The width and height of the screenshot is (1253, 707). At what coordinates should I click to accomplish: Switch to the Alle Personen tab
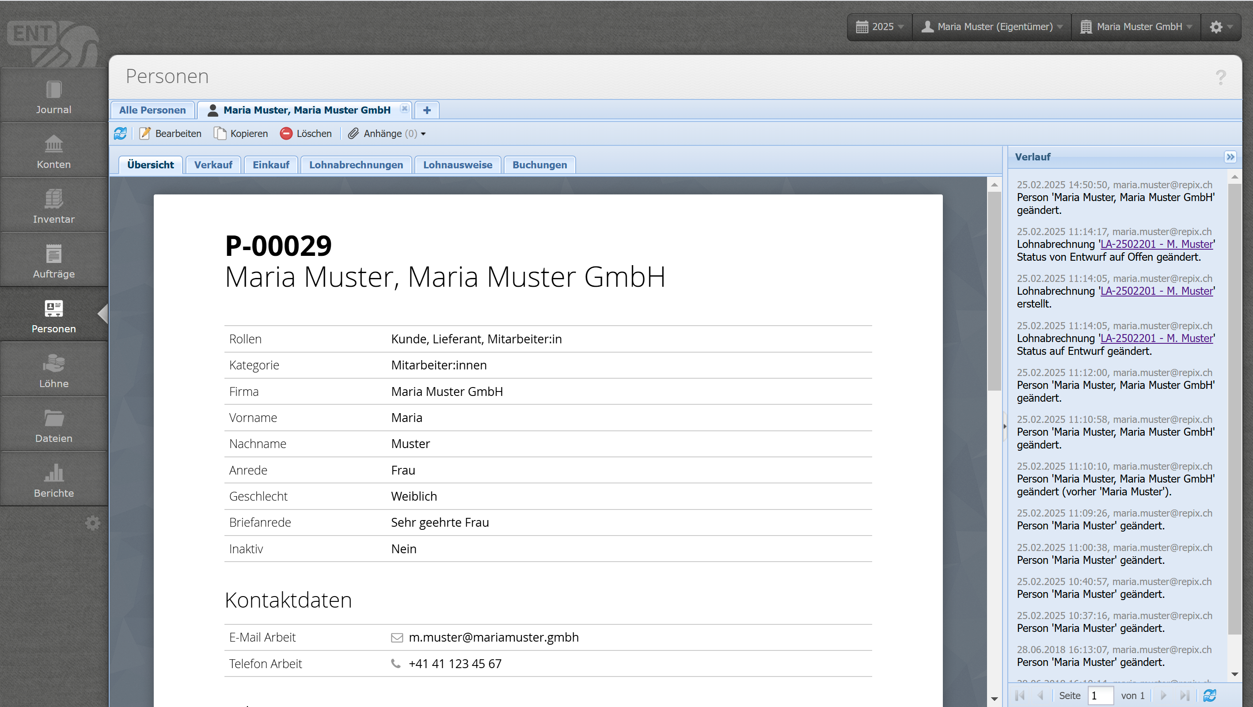152,110
